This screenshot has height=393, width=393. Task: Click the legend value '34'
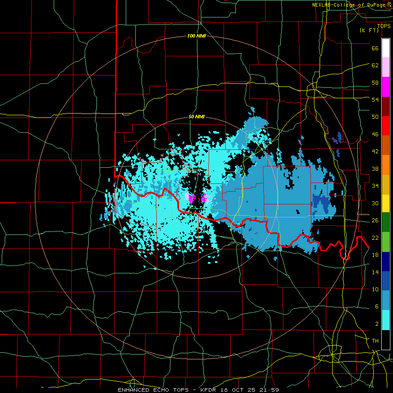coord(375,186)
